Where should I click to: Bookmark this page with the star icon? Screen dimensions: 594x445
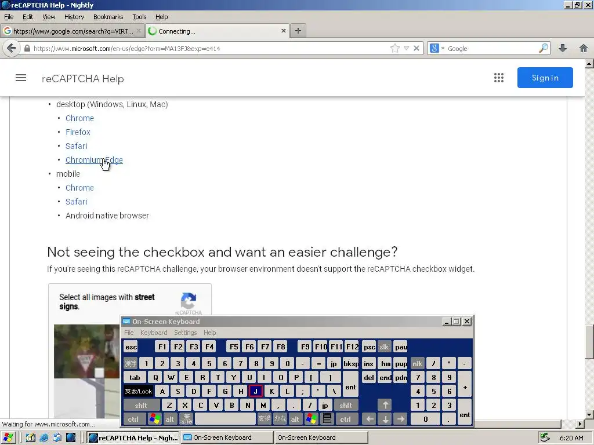tap(394, 49)
